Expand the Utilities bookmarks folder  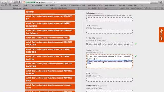tap(122, 5)
